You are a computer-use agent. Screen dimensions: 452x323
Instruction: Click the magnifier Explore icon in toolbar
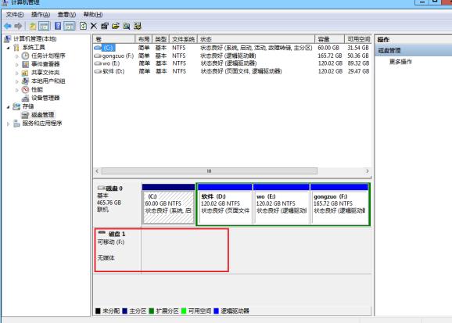126,26
